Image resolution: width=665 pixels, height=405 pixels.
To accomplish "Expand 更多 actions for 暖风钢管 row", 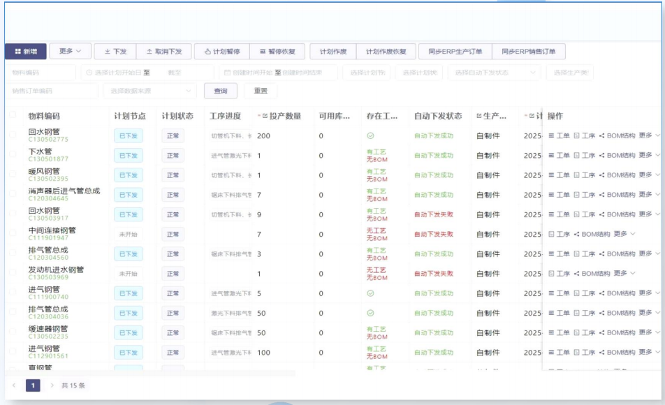I will pyautogui.click(x=648, y=175).
